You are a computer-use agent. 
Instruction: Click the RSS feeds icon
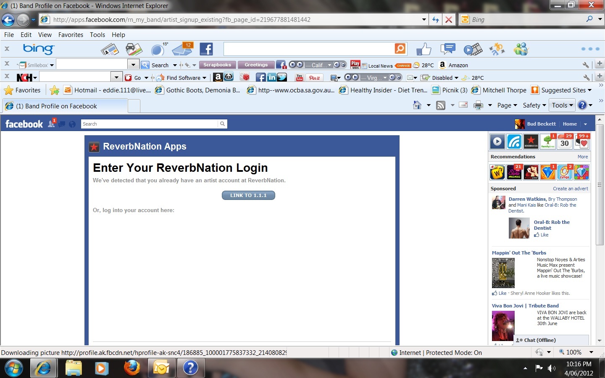(x=440, y=105)
